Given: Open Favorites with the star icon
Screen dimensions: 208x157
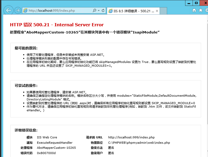Looking at the screenshot, I should 201,10.
